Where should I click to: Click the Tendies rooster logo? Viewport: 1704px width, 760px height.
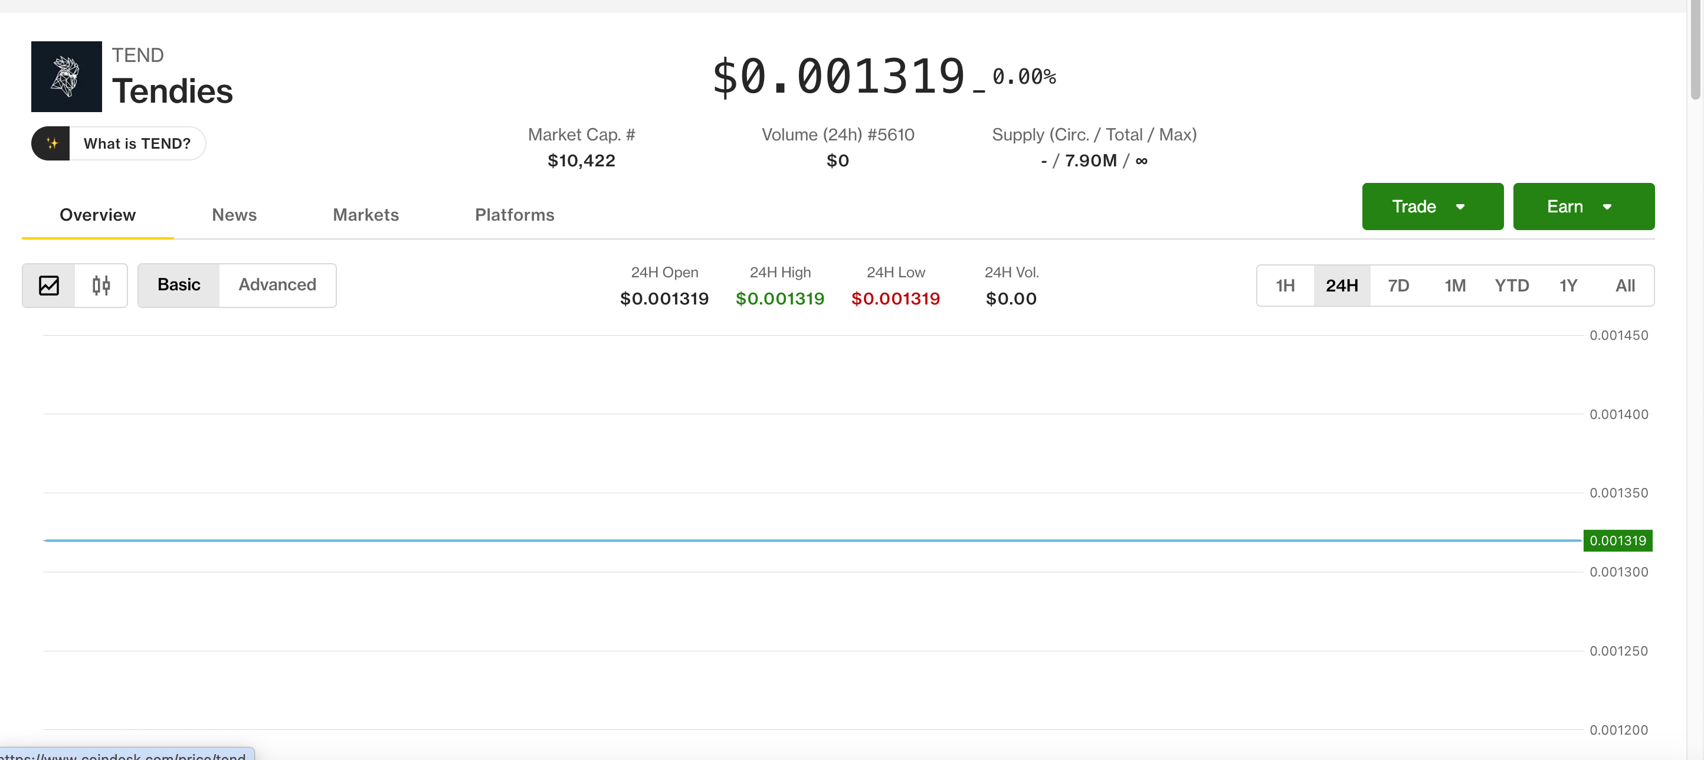[x=66, y=76]
